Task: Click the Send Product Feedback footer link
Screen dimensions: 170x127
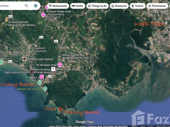Action: (x=163, y=126)
